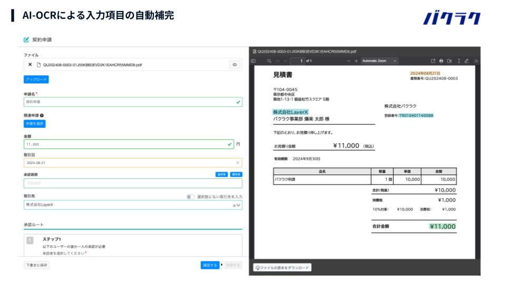Click the 翌月末 quick date button
The height and width of the screenshot is (284, 506).
click(x=236, y=175)
